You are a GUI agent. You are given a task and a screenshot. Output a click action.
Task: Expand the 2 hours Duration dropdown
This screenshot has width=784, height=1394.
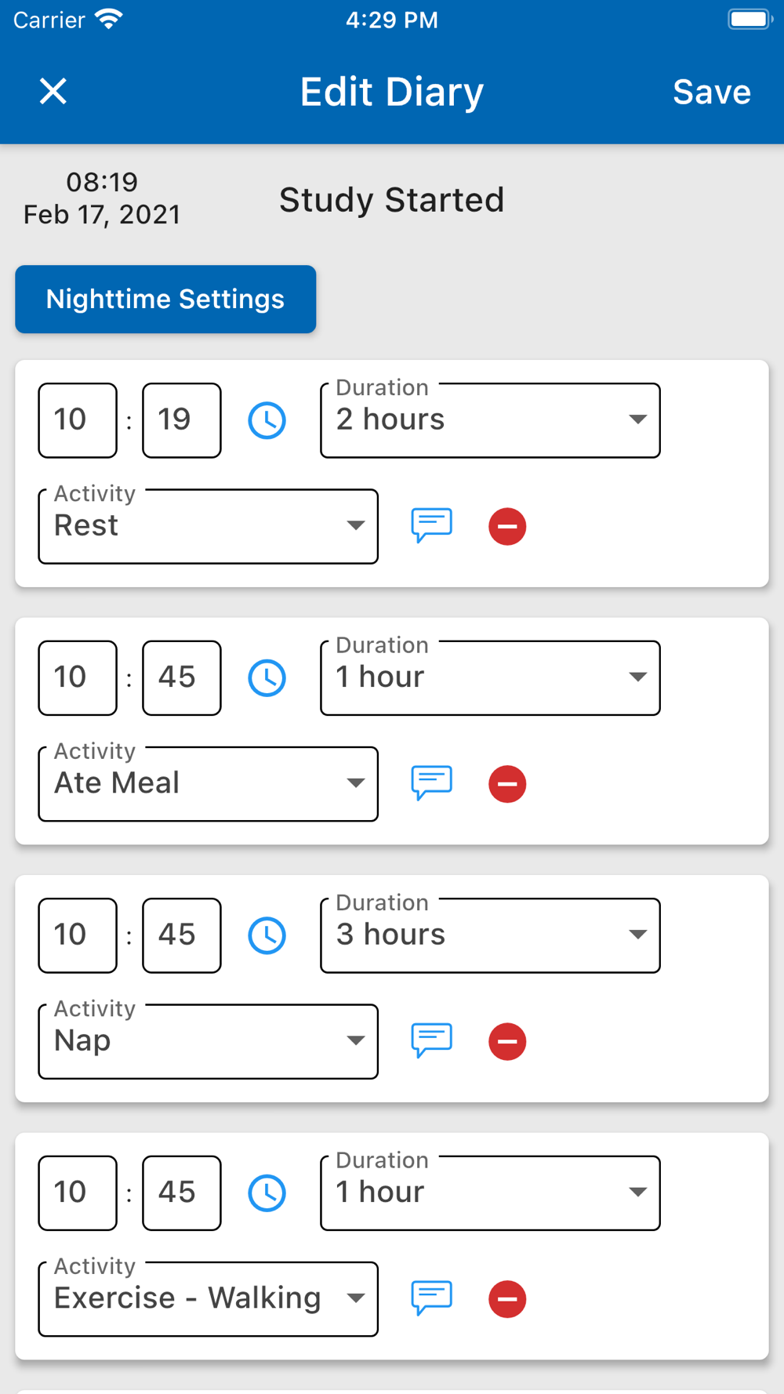point(490,420)
